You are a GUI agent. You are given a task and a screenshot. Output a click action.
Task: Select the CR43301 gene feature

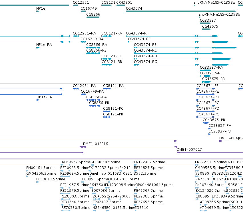(121, 5)
